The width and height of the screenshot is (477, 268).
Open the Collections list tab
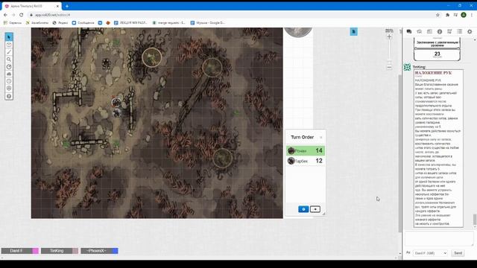tap(459, 31)
